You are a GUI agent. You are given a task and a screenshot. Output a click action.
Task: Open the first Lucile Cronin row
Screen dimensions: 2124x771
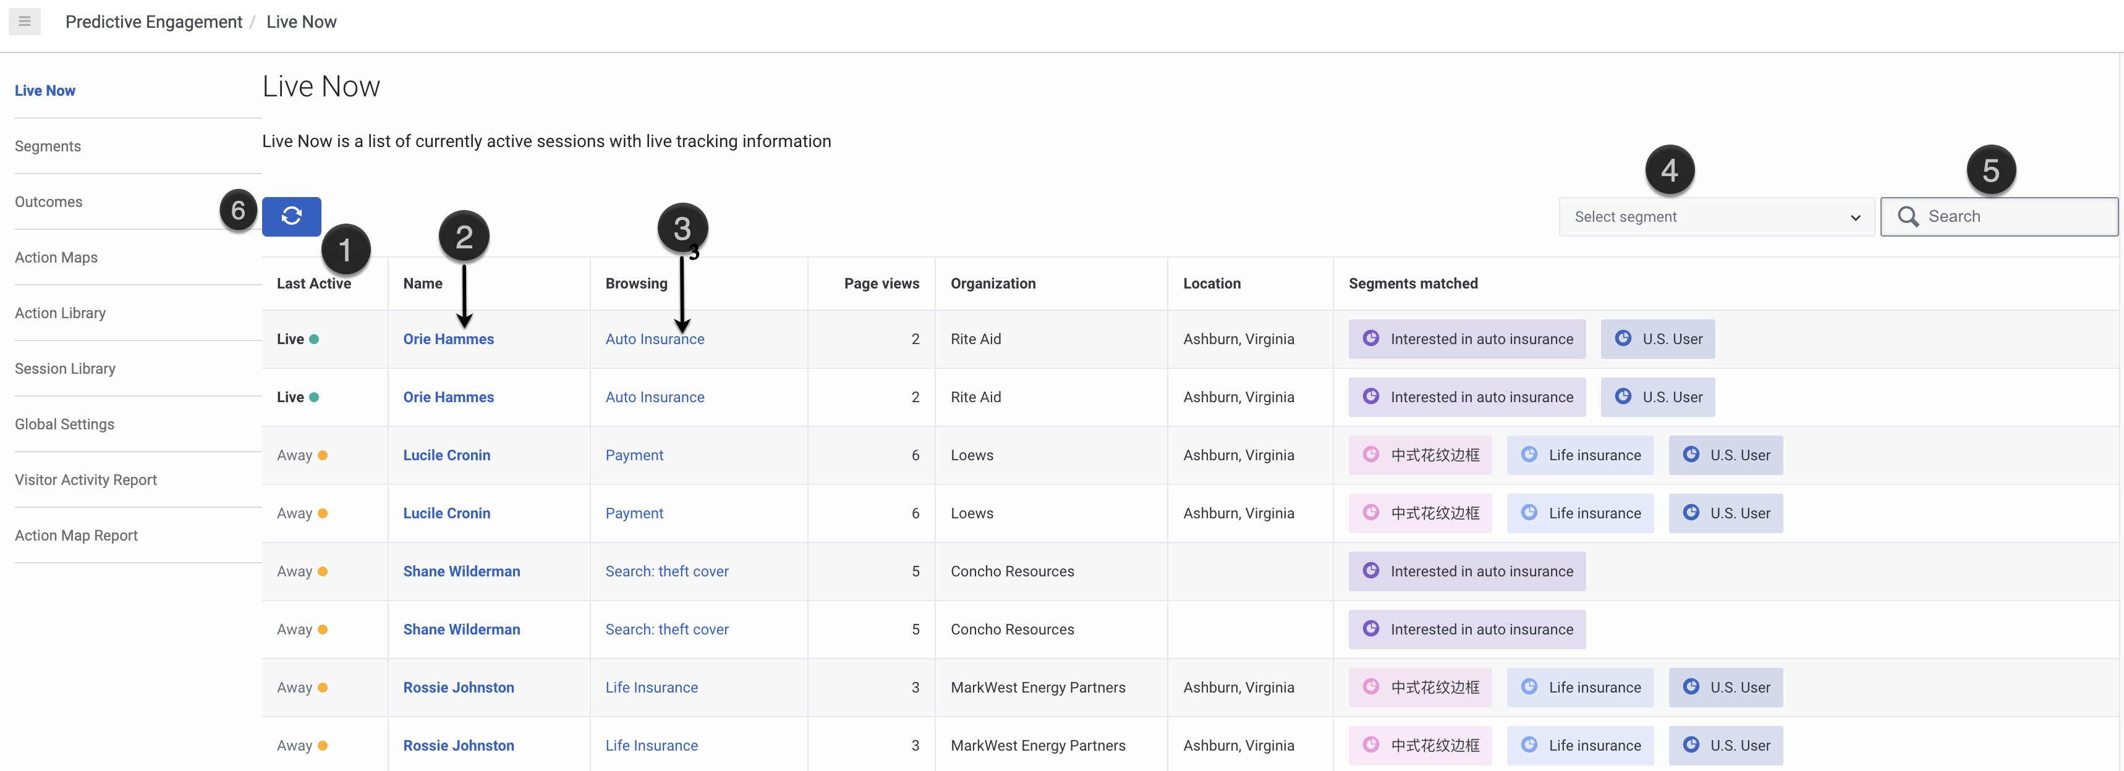[447, 455]
